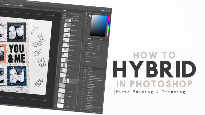
Task: Open the layer filter Kind dropdown
Action: [67, 13]
